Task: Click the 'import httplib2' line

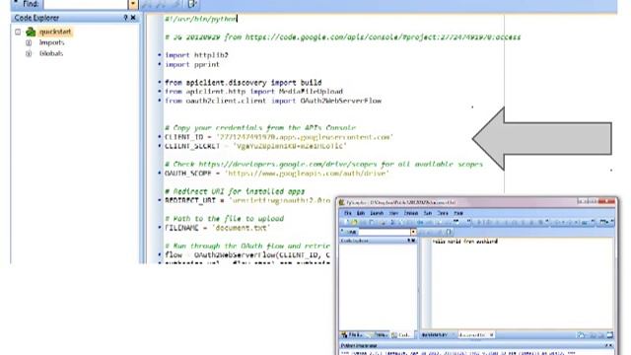Action: point(196,55)
